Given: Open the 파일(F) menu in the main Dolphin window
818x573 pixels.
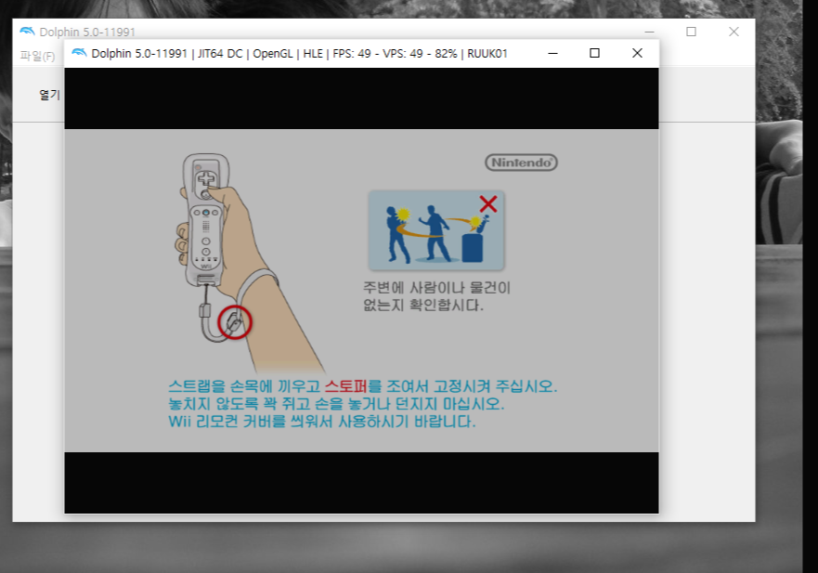Looking at the screenshot, I should 37,56.
